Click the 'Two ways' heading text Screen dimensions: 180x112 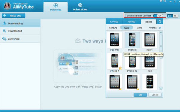pos(93,41)
